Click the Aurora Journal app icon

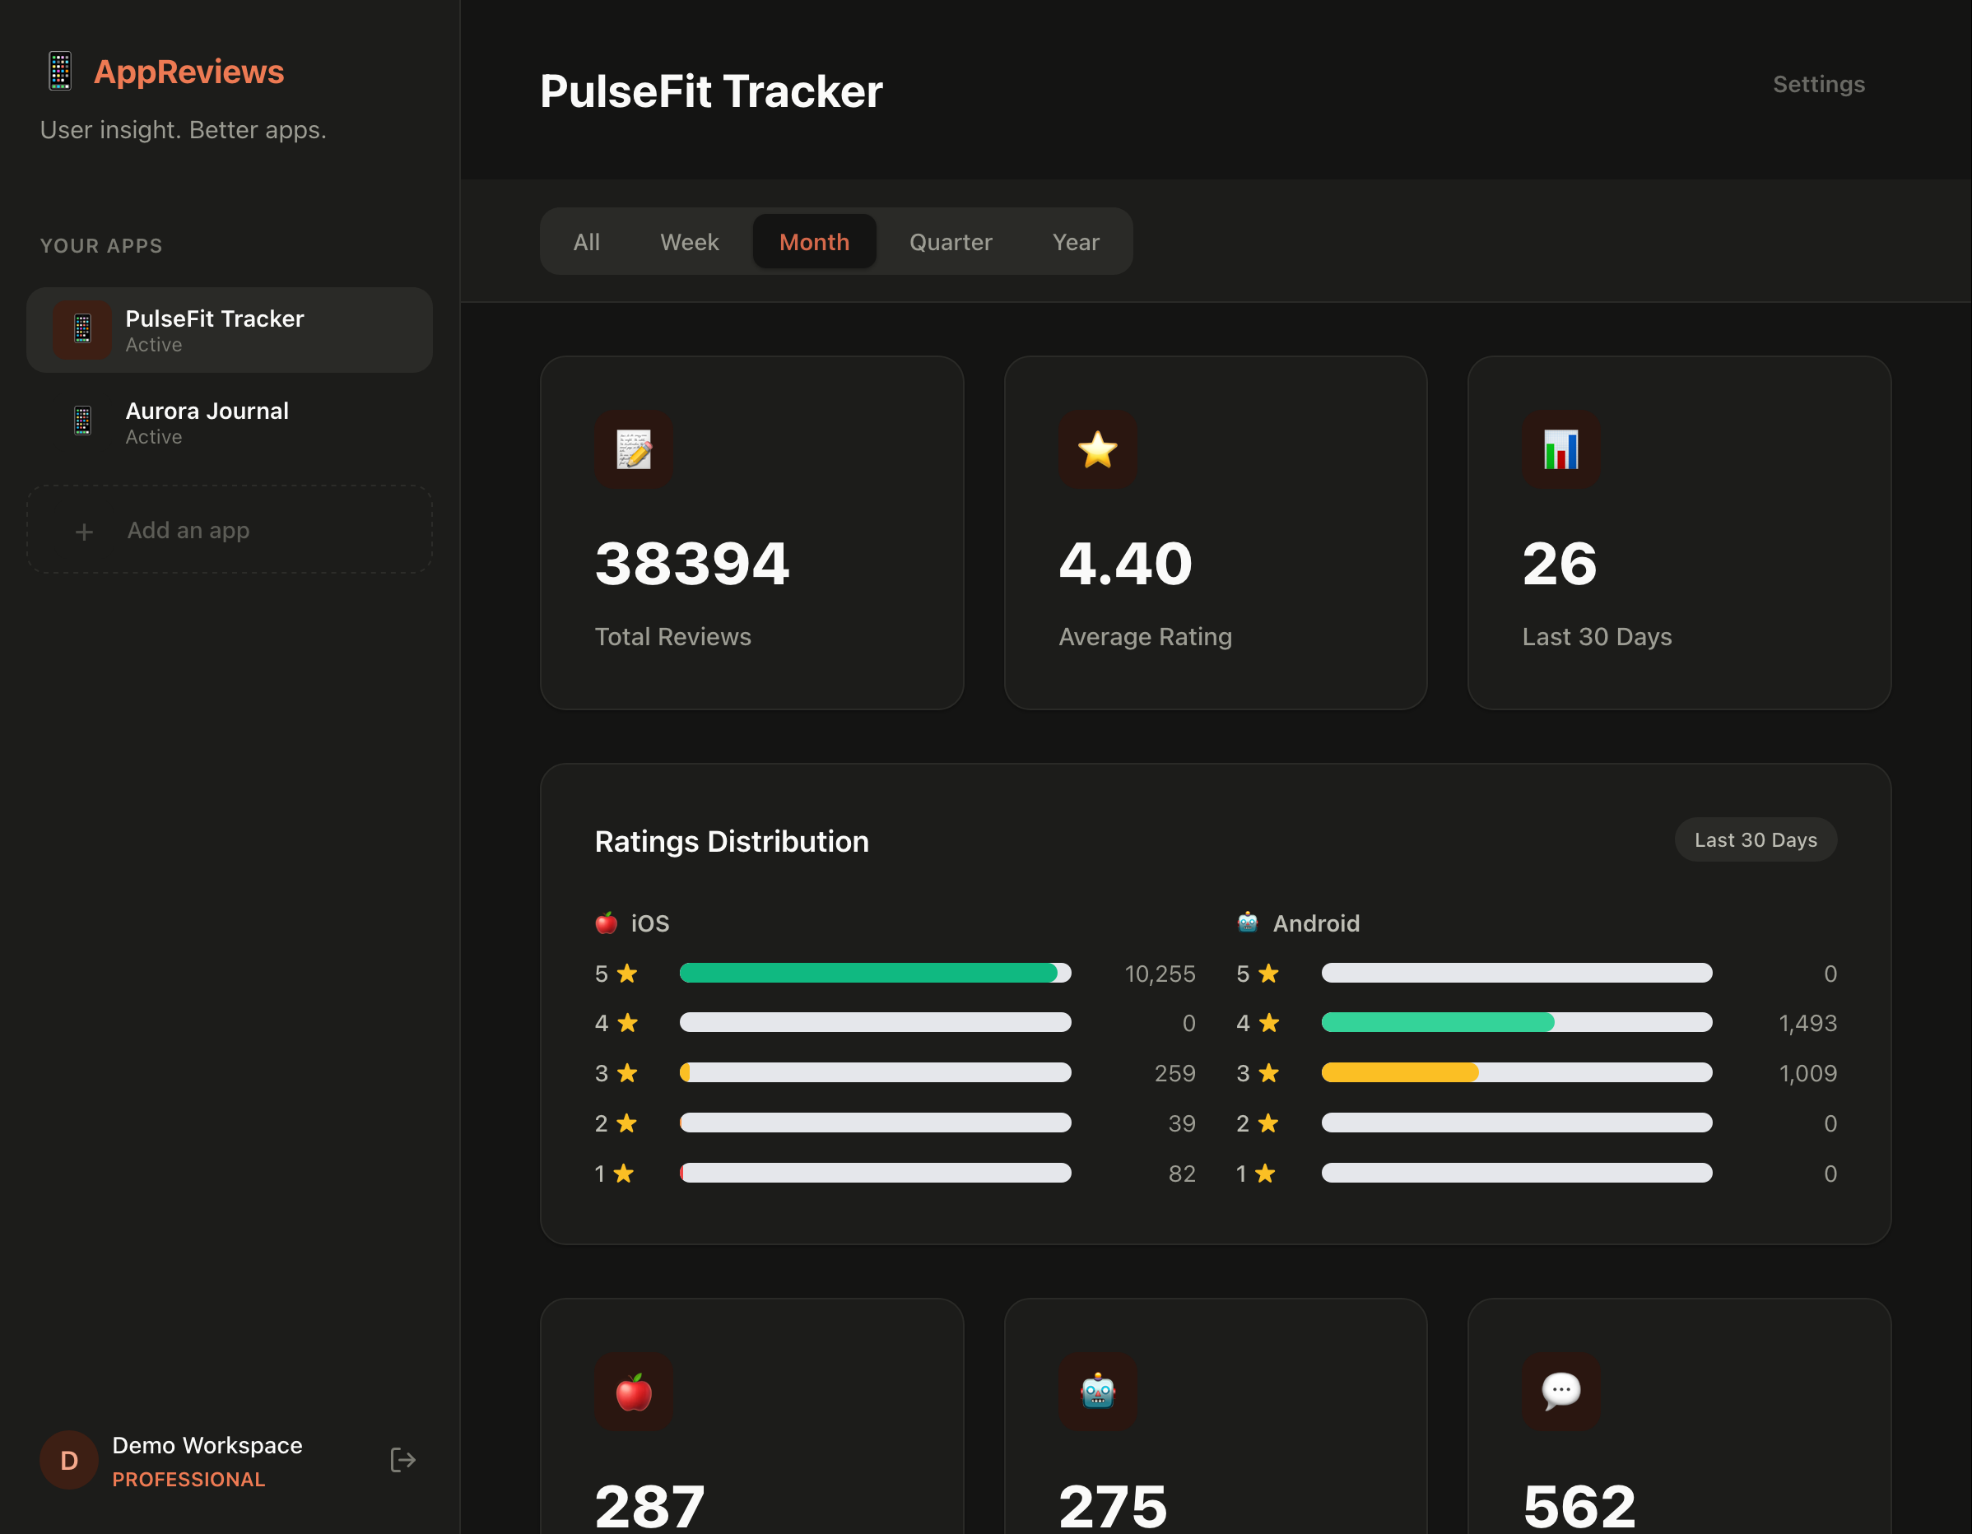coord(83,421)
